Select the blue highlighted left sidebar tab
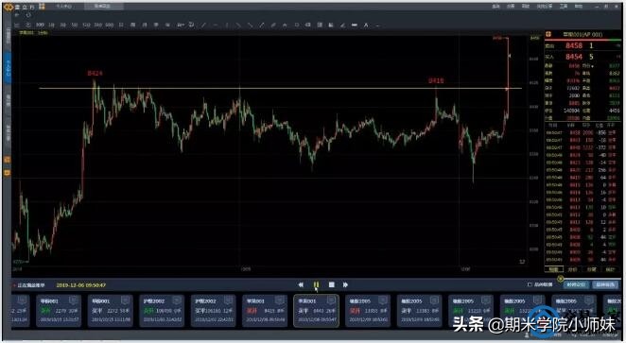 click(8, 67)
